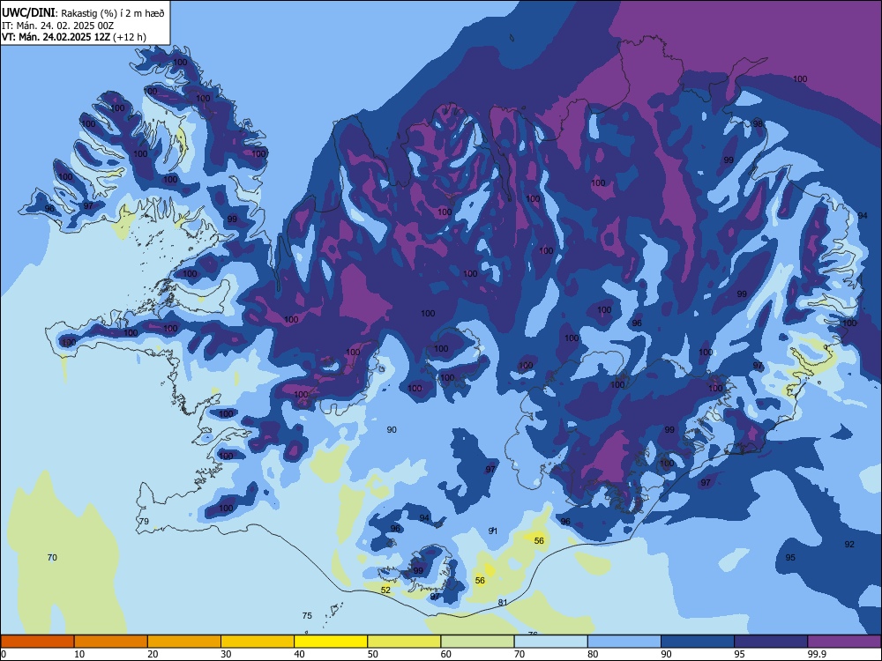This screenshot has width=882, height=661.
Task: Select the 92 value over the southeast ocean
Action: (849, 544)
